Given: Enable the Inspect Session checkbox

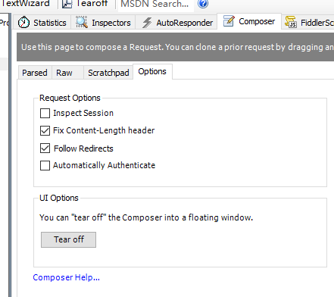Looking at the screenshot, I should [x=45, y=113].
